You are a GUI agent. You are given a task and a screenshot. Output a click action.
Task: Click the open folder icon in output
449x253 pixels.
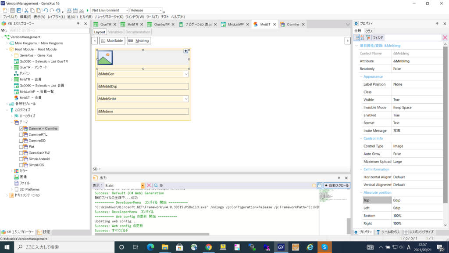314,185
